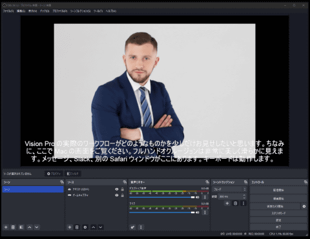Open the プロファイル(P) menu
This screenshot has width=310, height=239.
(59, 11)
